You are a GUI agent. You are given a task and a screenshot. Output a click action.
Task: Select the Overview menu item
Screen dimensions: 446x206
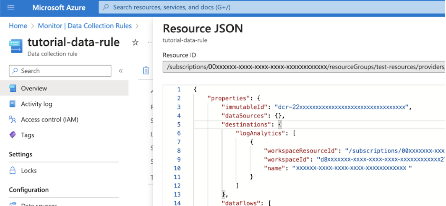tap(34, 89)
